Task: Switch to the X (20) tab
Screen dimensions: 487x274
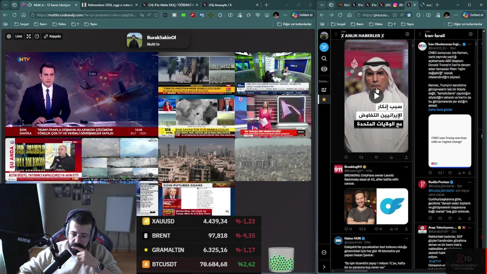Action: tap(385, 5)
